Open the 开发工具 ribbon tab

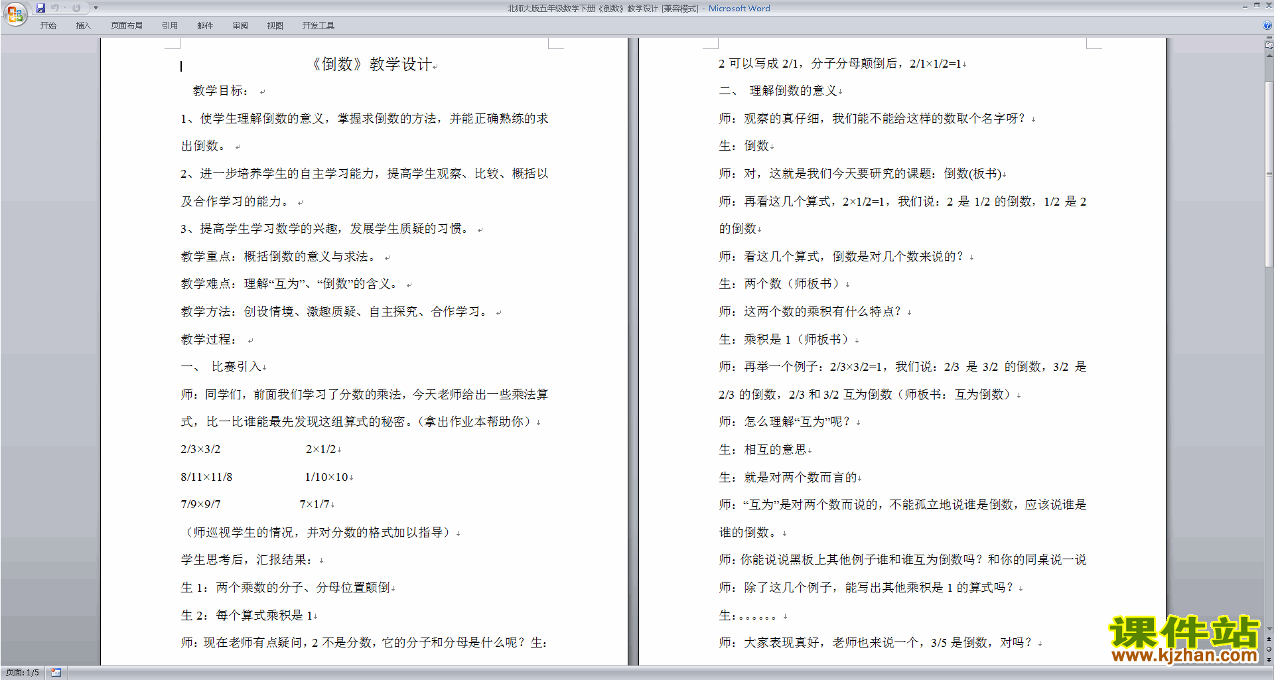pyautogui.click(x=318, y=25)
